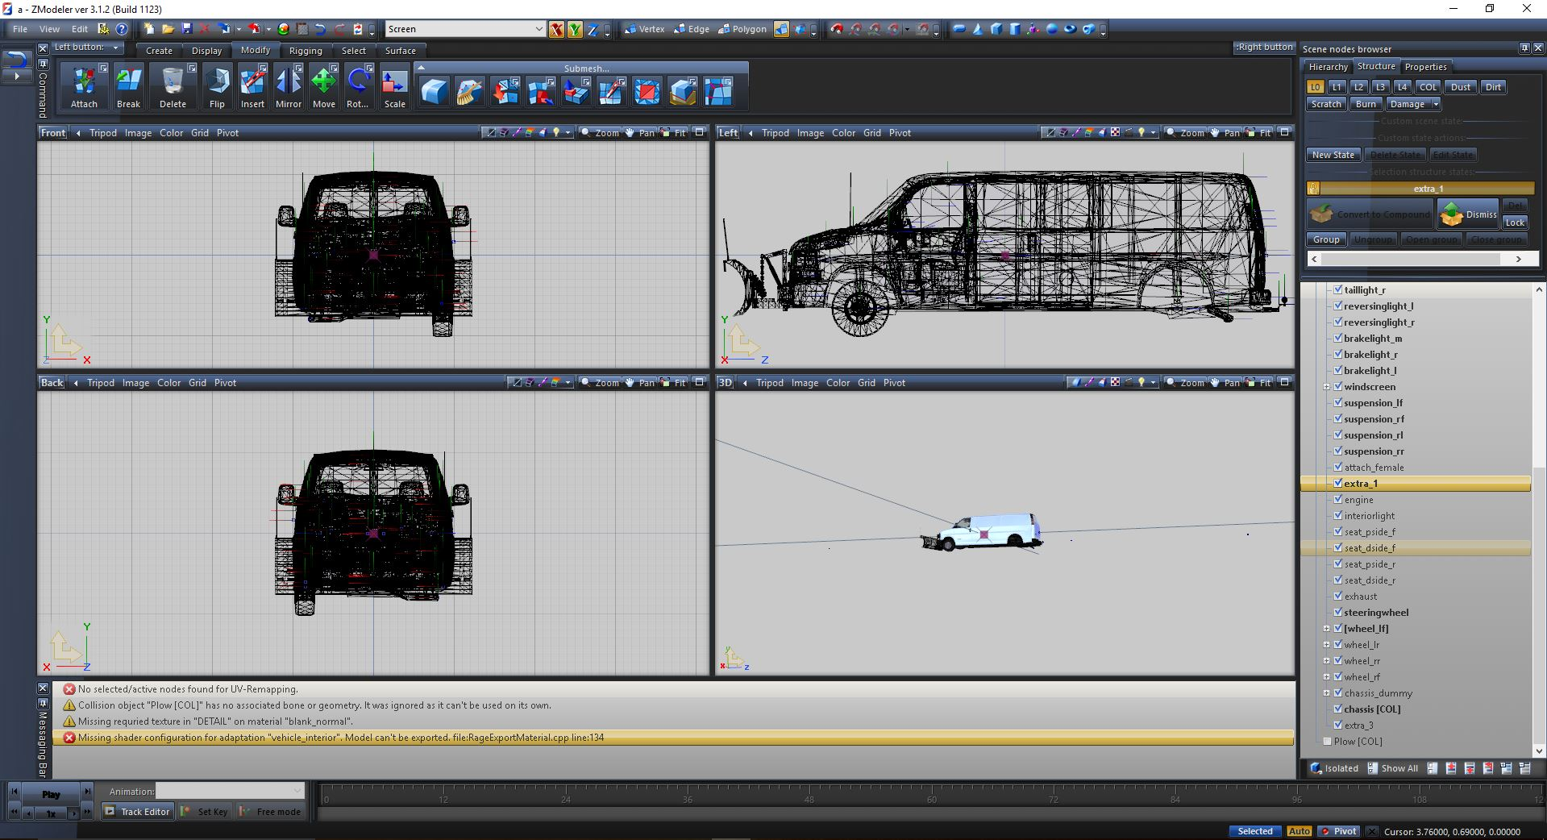Uncheck the exhaust node checkbox
Image resolution: width=1547 pixels, height=840 pixels.
(x=1337, y=596)
